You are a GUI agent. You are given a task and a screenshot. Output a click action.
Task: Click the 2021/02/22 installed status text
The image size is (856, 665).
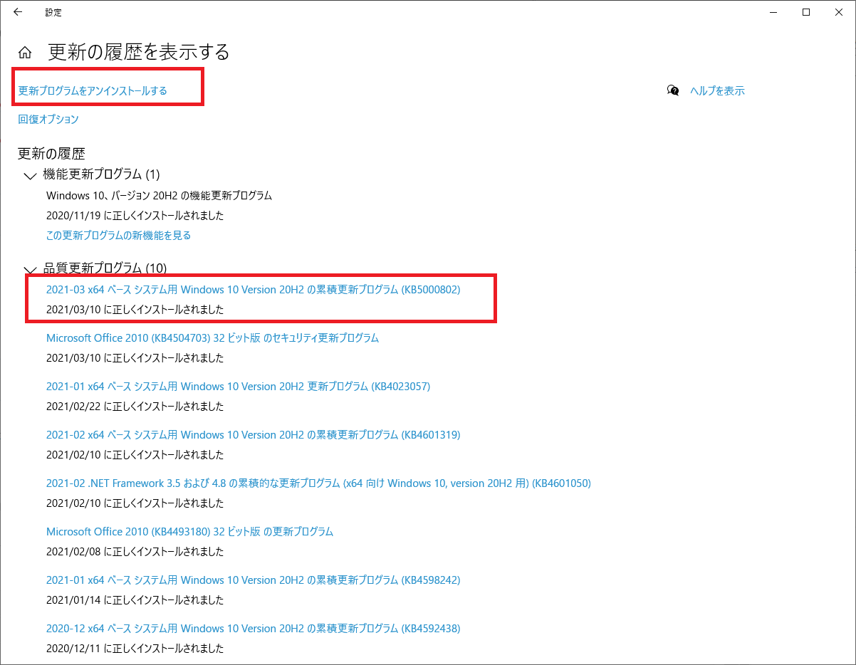pos(135,406)
